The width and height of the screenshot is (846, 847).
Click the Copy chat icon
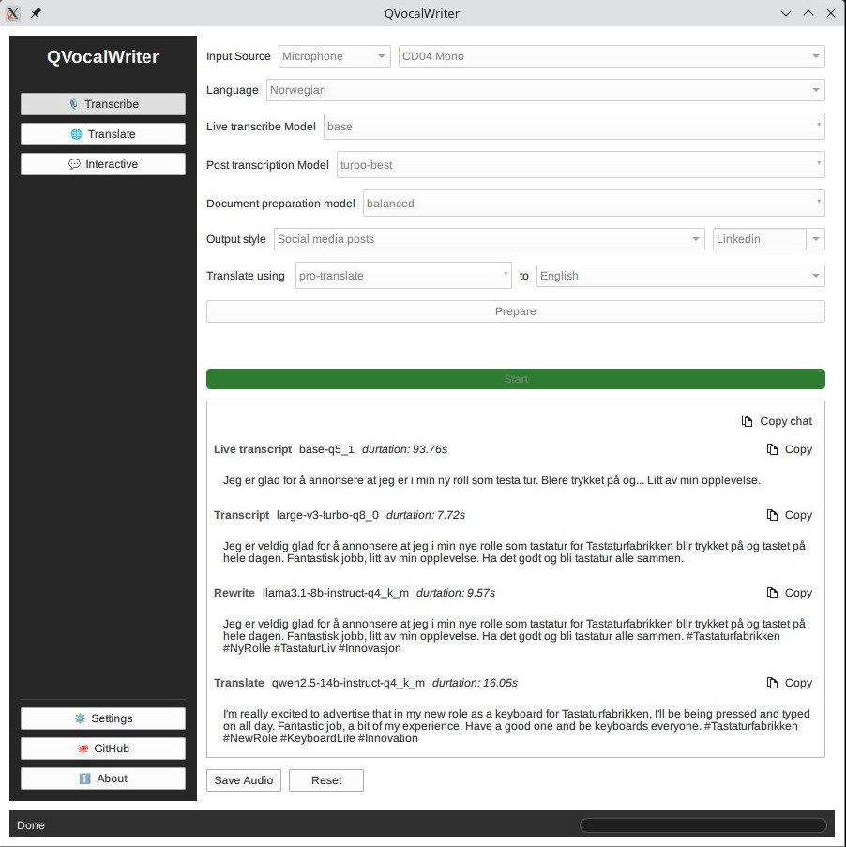(777, 421)
